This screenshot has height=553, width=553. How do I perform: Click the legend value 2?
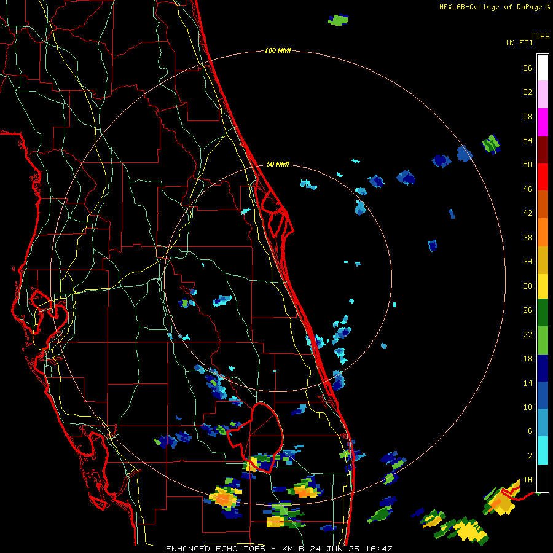530,456
